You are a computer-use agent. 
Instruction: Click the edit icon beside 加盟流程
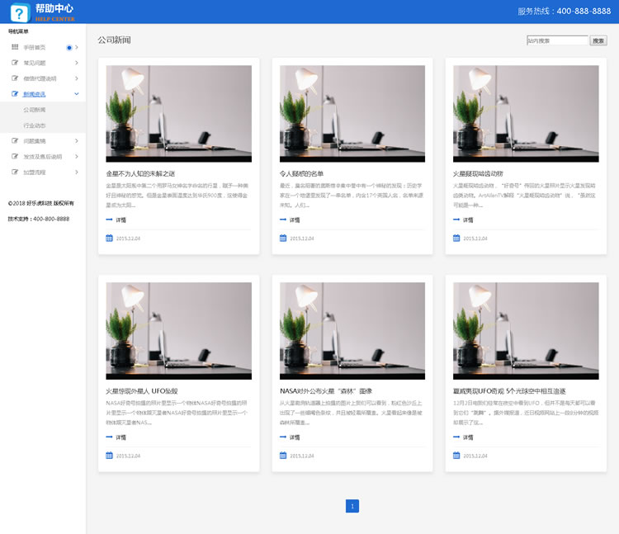point(15,172)
